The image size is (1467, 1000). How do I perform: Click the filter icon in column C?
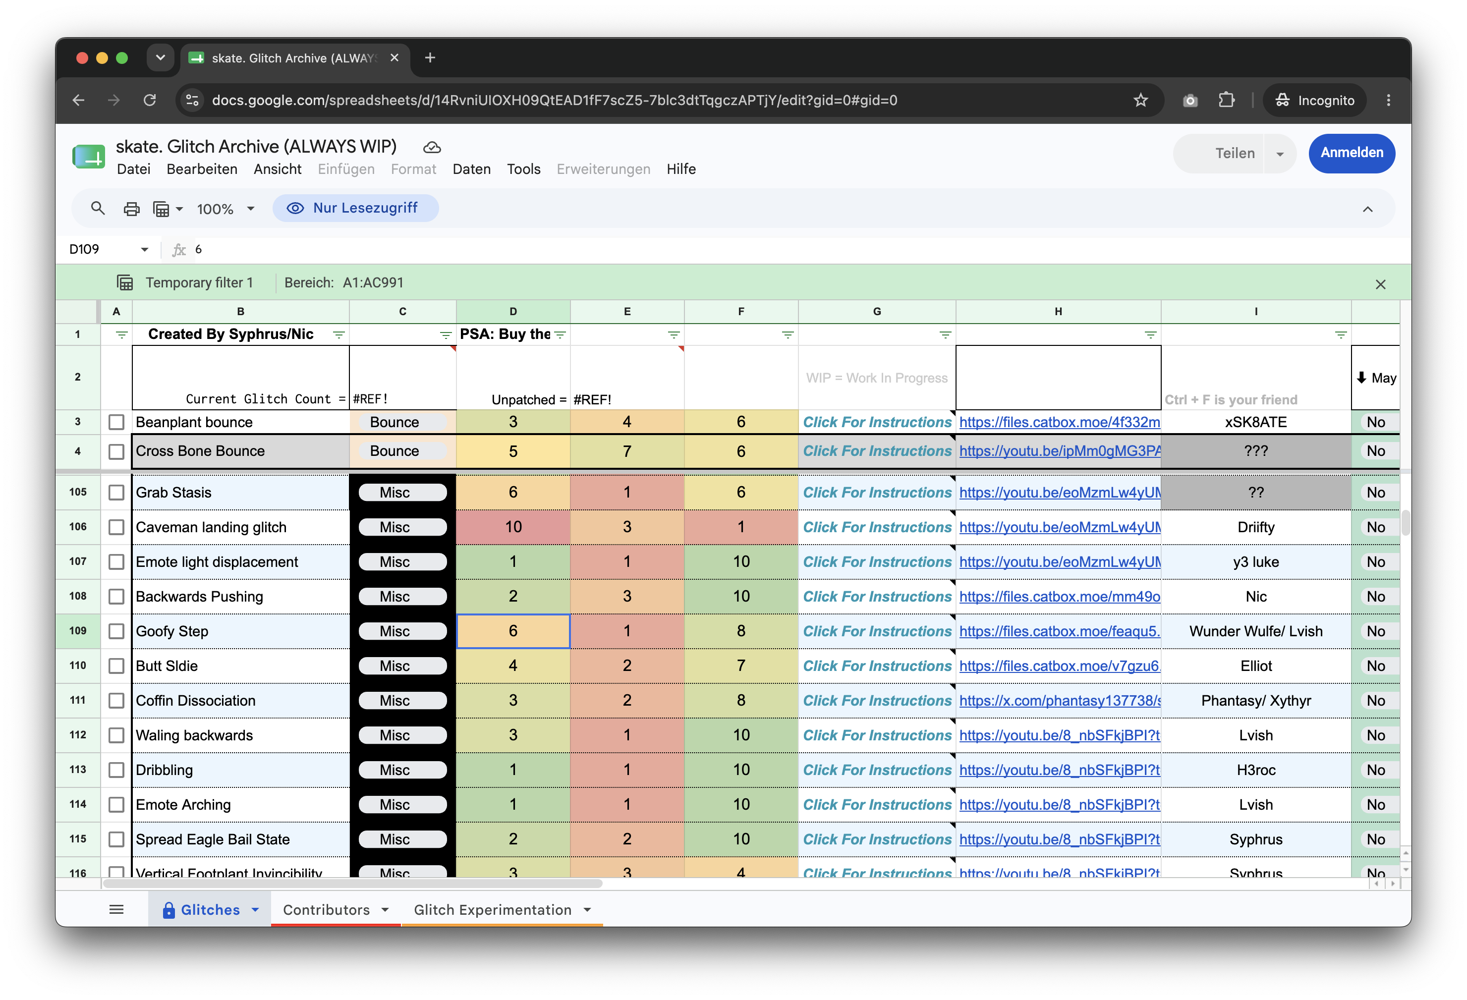click(x=446, y=334)
